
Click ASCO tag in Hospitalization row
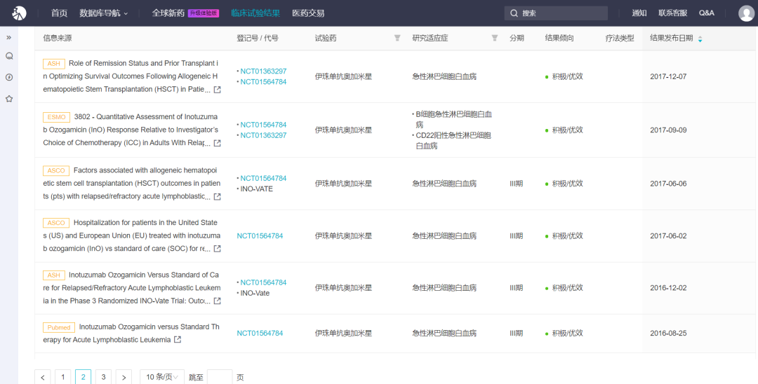click(x=56, y=223)
